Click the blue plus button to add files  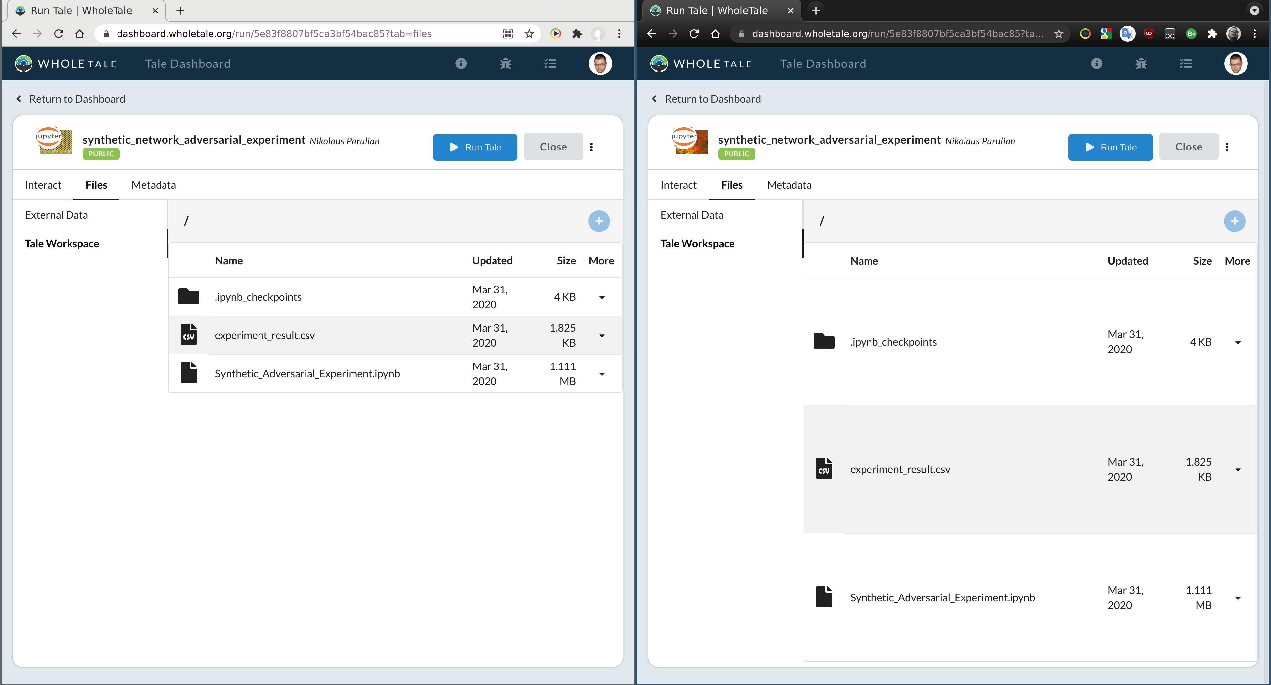click(599, 221)
